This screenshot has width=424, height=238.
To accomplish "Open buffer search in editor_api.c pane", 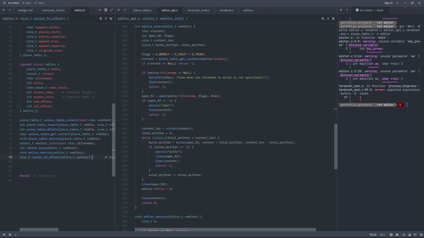I will click(323, 18).
